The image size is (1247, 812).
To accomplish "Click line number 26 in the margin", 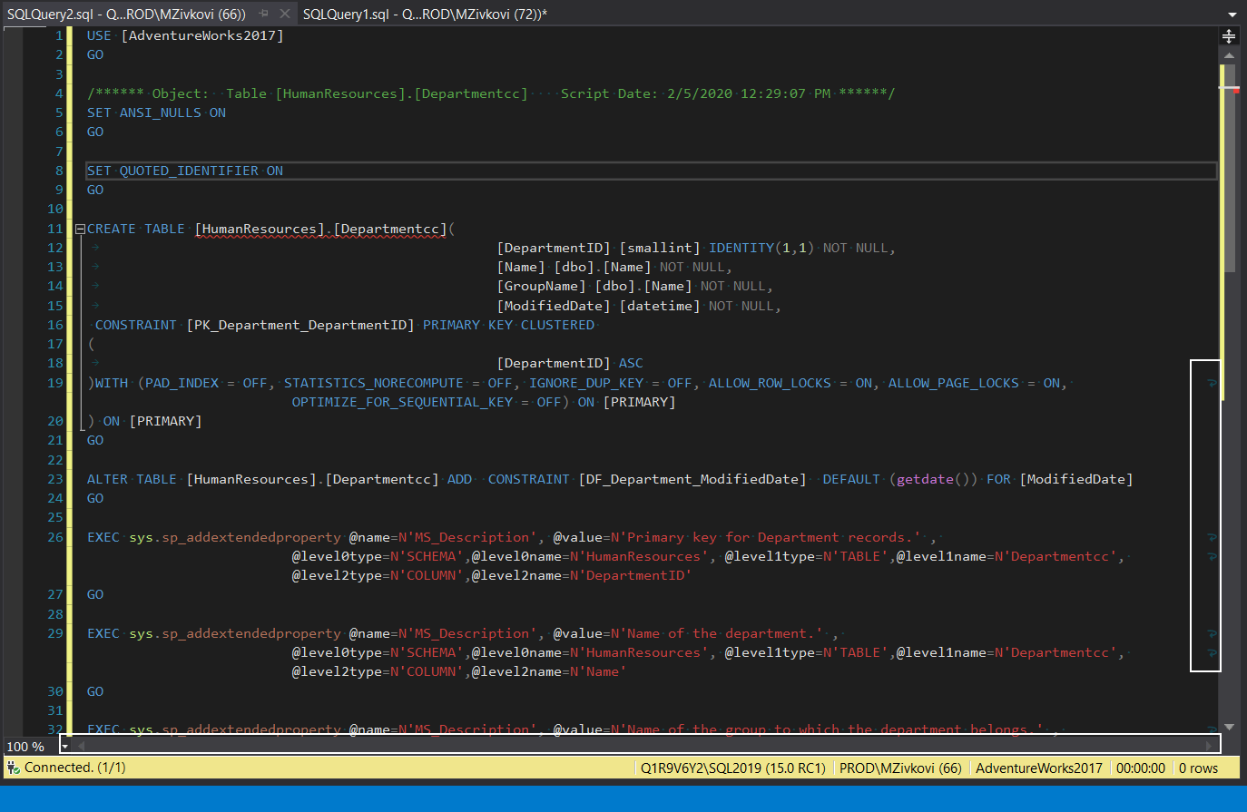I will coord(54,537).
